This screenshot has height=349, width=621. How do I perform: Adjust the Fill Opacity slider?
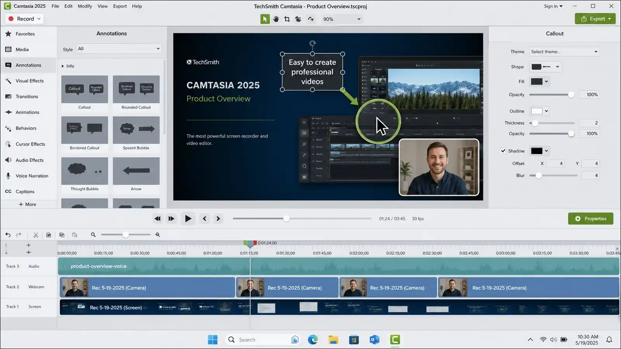point(552,95)
